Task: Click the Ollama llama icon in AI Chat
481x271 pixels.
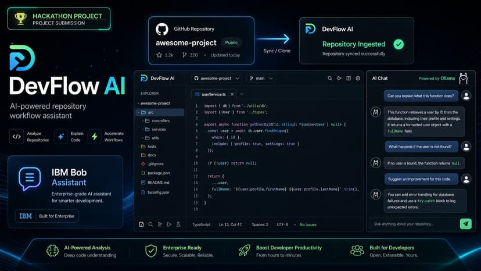Action: click(x=463, y=79)
